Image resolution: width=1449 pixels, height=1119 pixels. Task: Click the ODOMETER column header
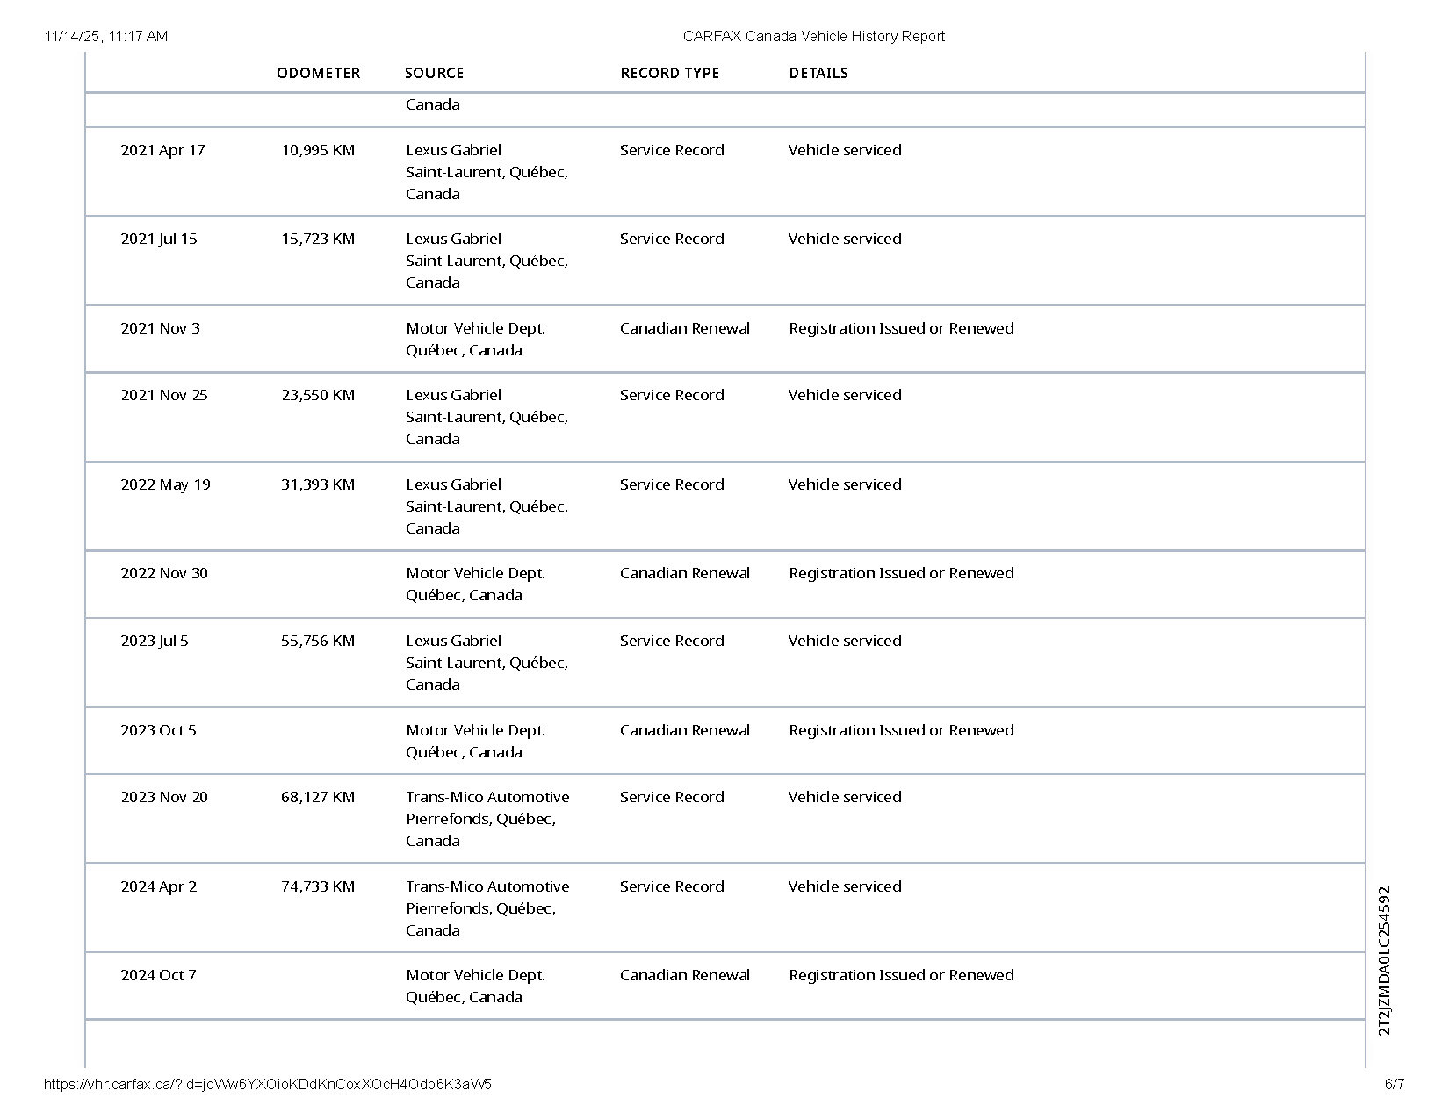[318, 73]
